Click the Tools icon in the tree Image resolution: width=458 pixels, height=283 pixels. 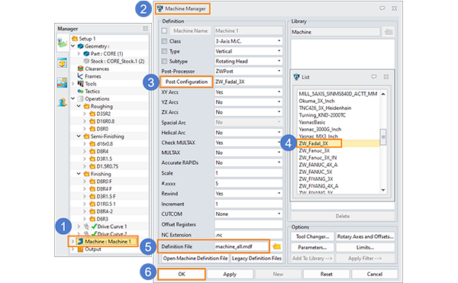click(x=80, y=84)
